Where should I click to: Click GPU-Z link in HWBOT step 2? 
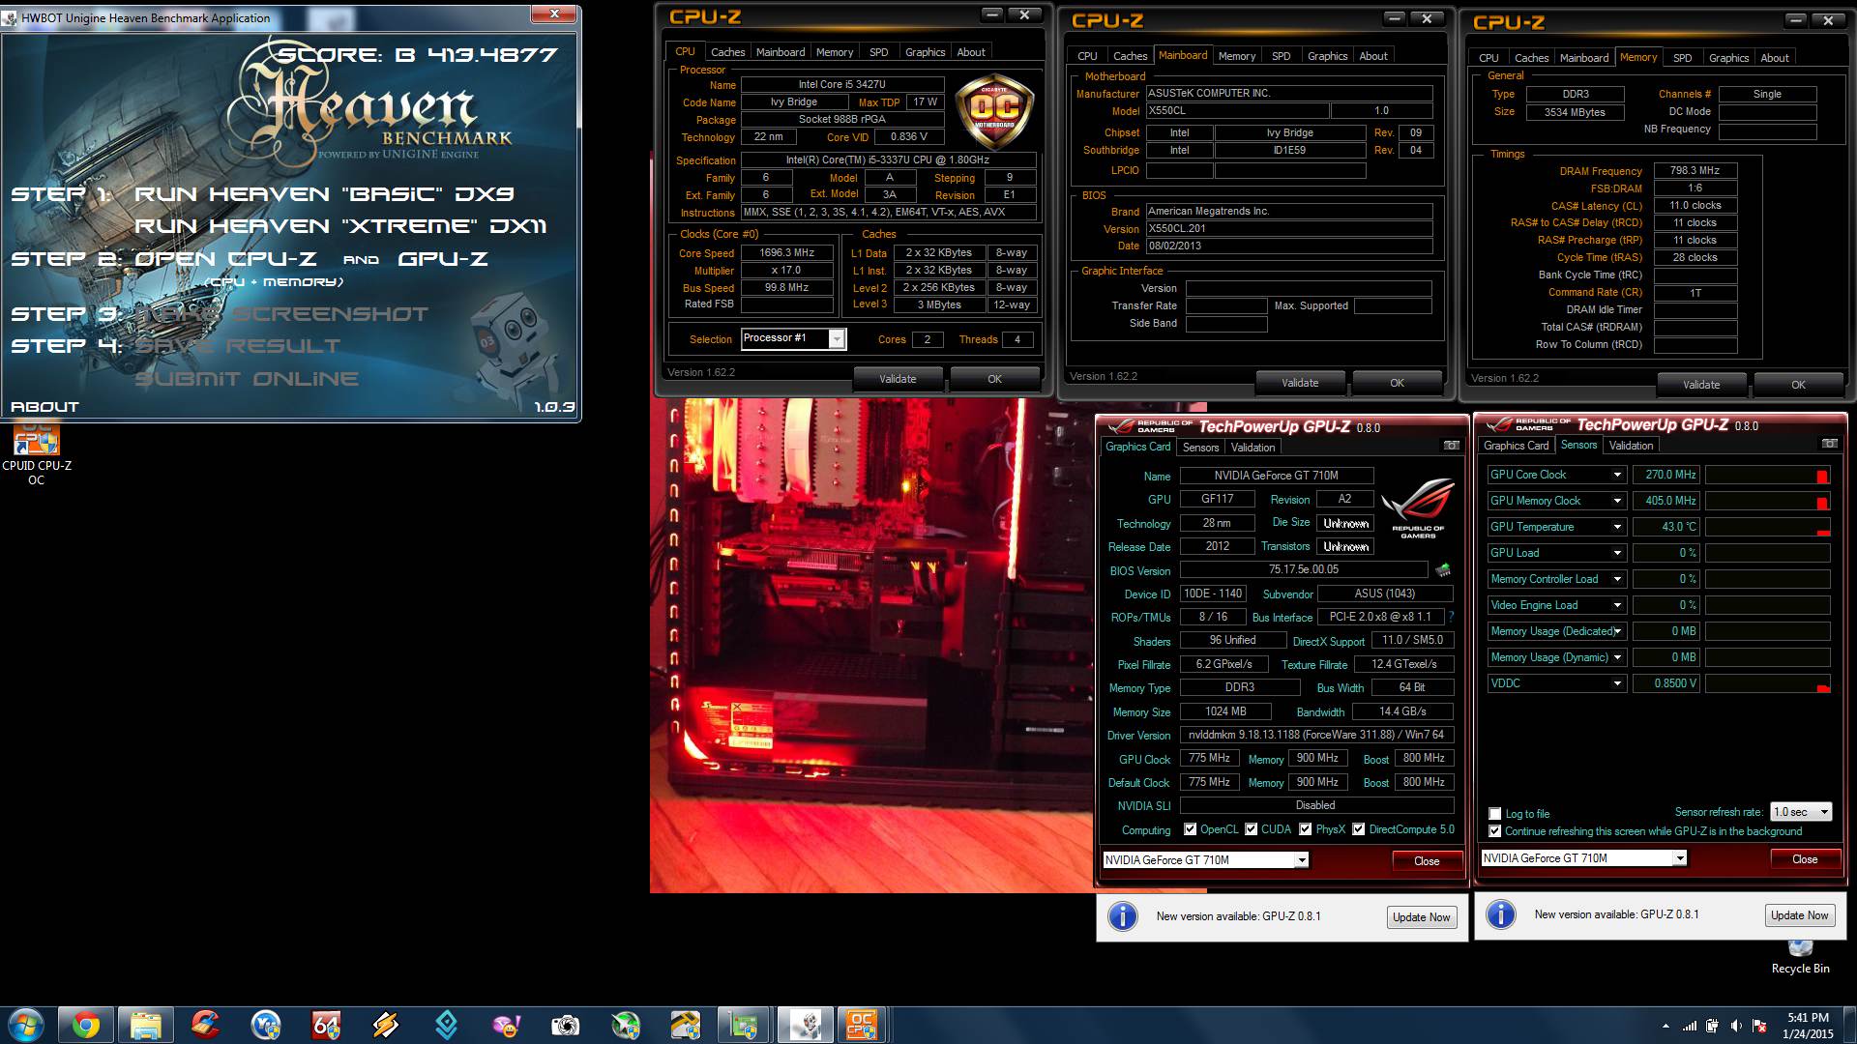point(443,259)
